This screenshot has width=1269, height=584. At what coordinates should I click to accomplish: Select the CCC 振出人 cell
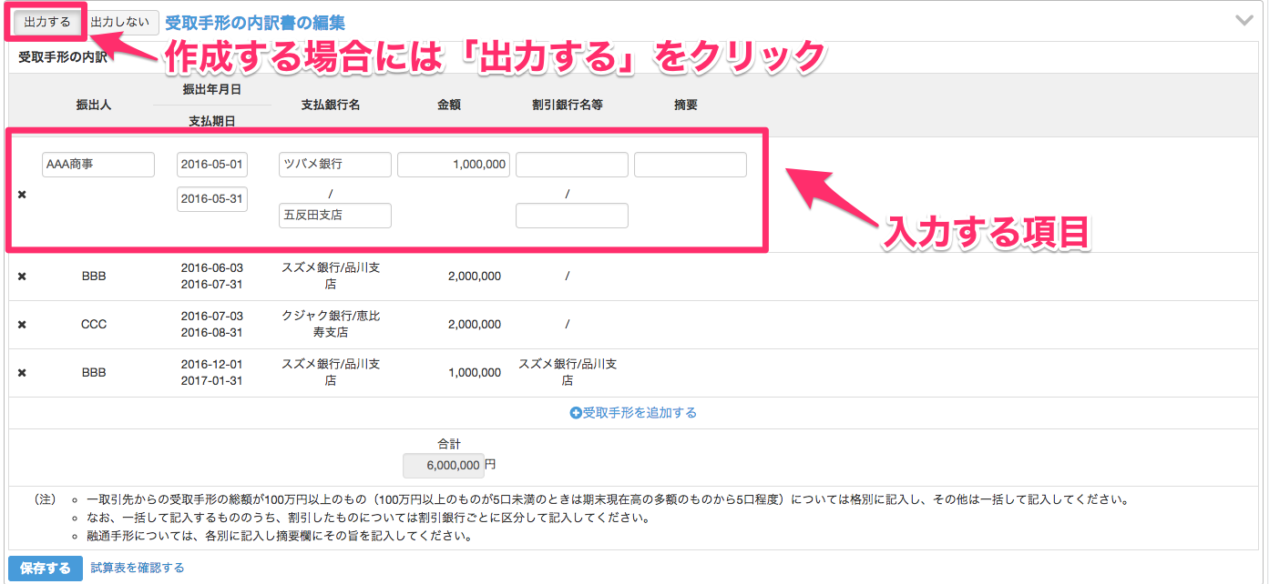(x=94, y=325)
